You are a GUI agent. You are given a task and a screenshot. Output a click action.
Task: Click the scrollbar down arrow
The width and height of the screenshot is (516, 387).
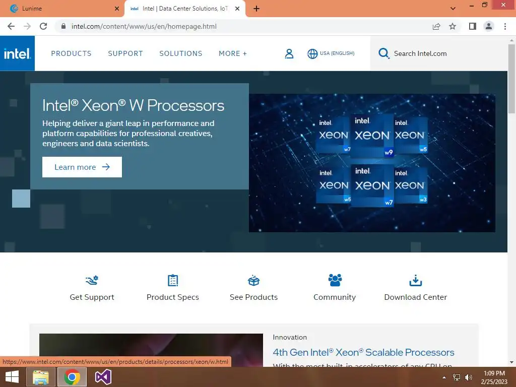(x=511, y=362)
